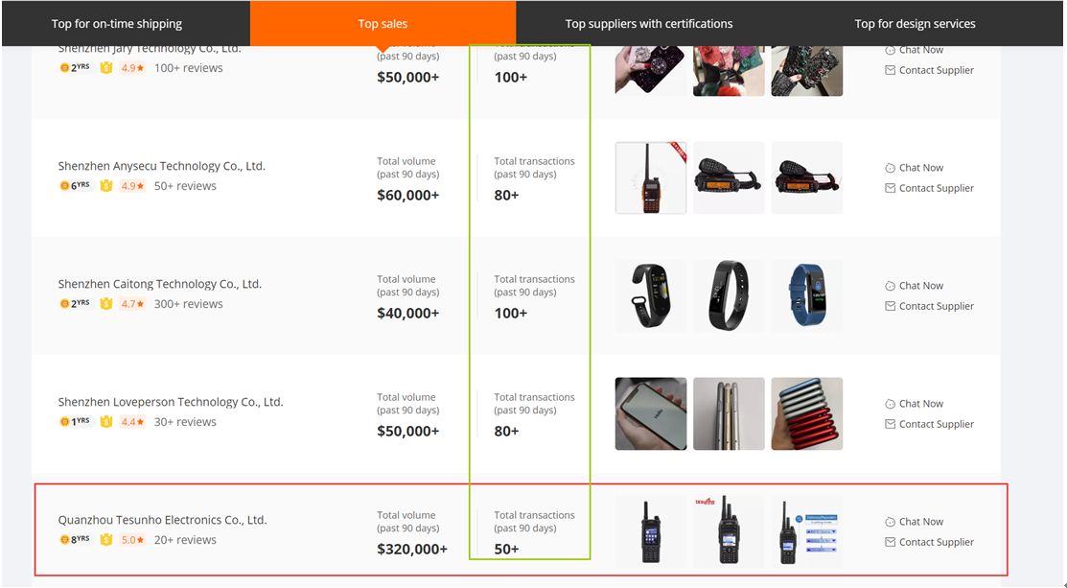Open Quanzhou Tesunho Electronics Co., Ltd. profile
Image resolution: width=1067 pixels, height=588 pixels.
(162, 520)
